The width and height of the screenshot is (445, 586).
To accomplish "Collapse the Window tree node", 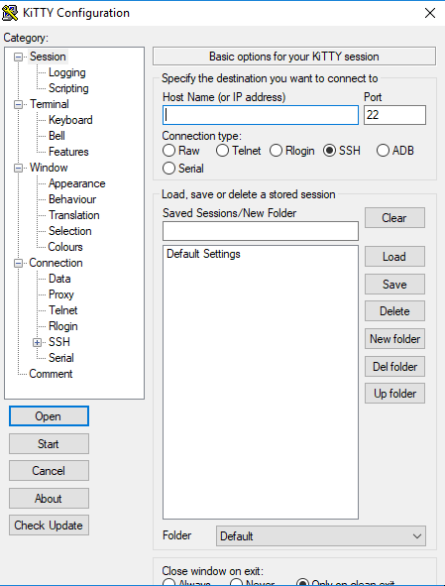I will tap(18, 169).
